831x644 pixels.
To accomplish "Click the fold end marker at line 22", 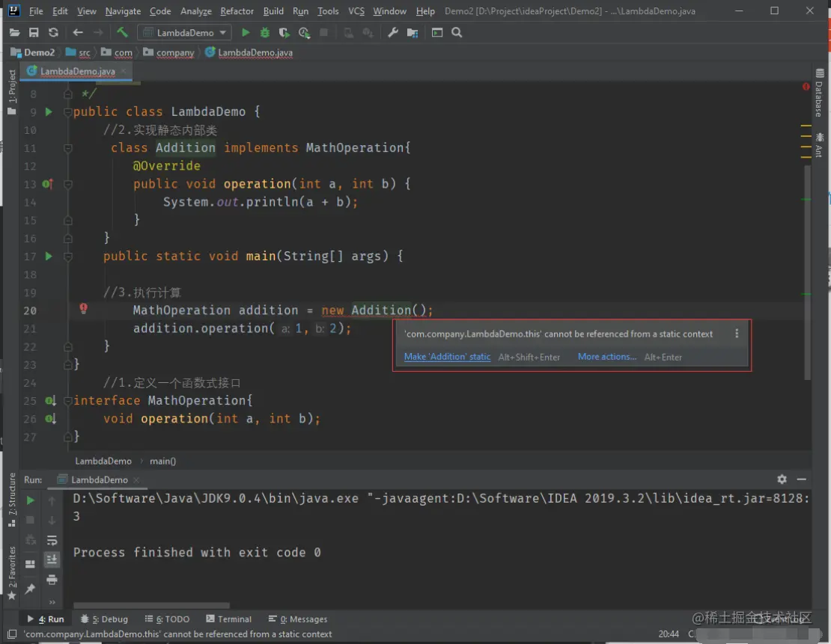I will pos(68,347).
